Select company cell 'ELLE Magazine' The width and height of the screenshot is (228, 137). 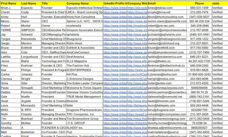tap(84, 61)
